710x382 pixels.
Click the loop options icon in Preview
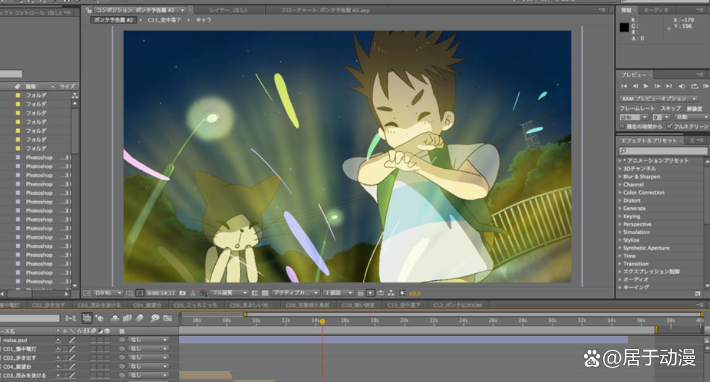coord(695,86)
